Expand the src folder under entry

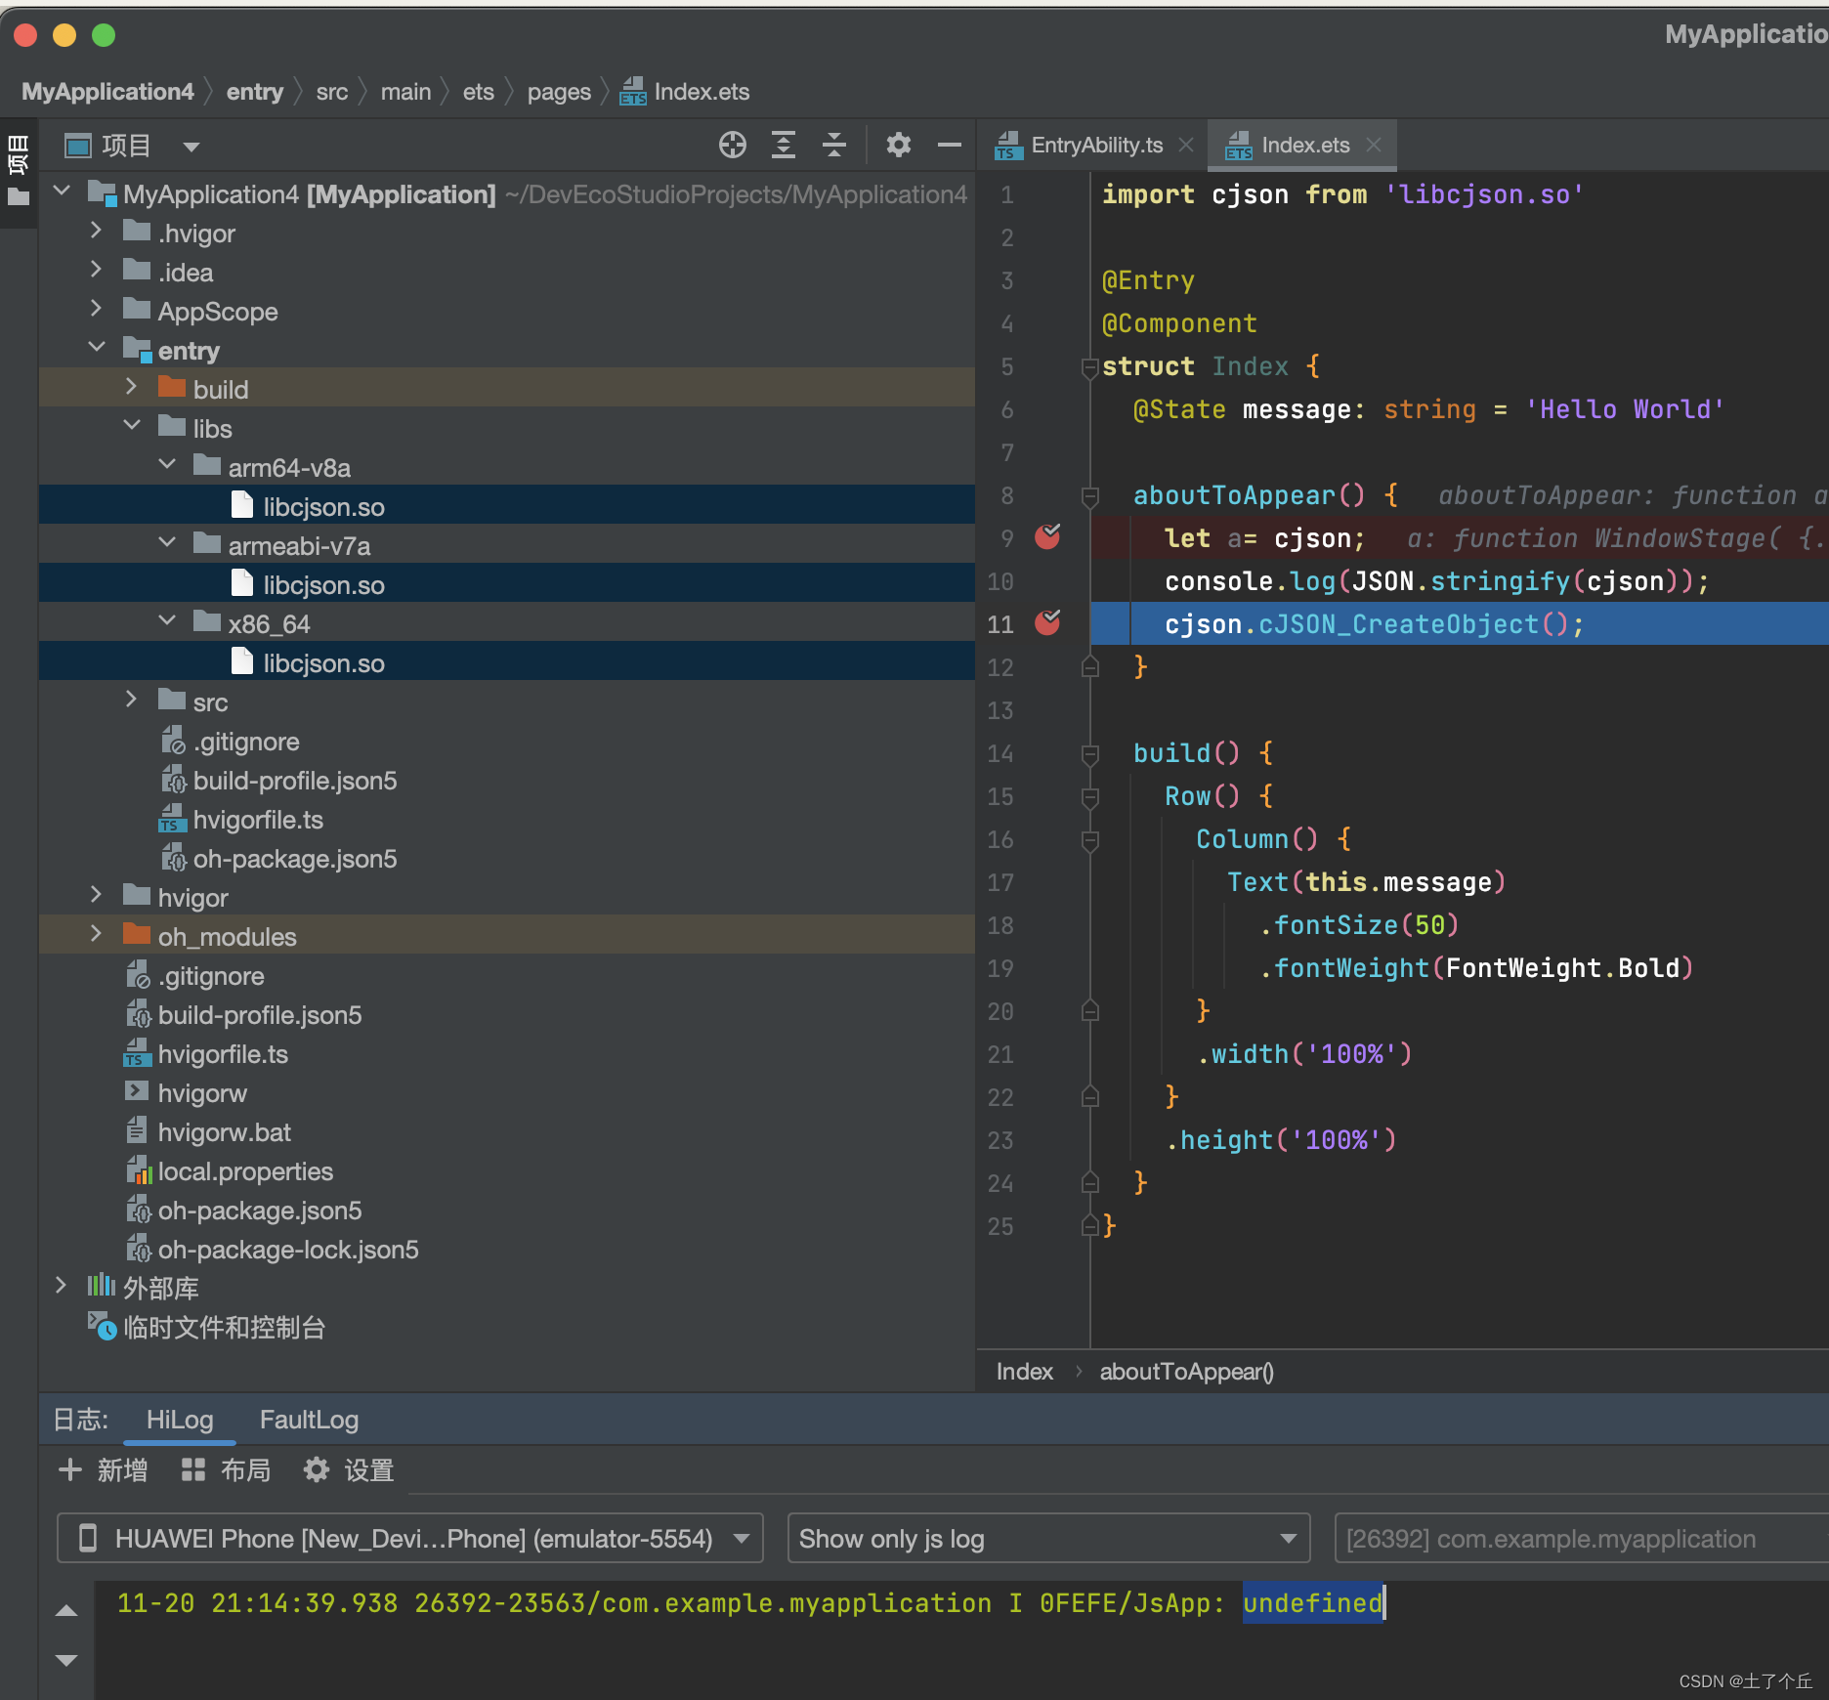point(131,700)
